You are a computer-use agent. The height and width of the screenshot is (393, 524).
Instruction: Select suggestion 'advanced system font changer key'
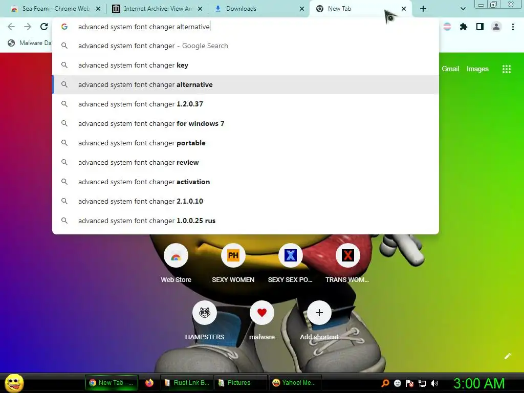pyautogui.click(x=246, y=65)
